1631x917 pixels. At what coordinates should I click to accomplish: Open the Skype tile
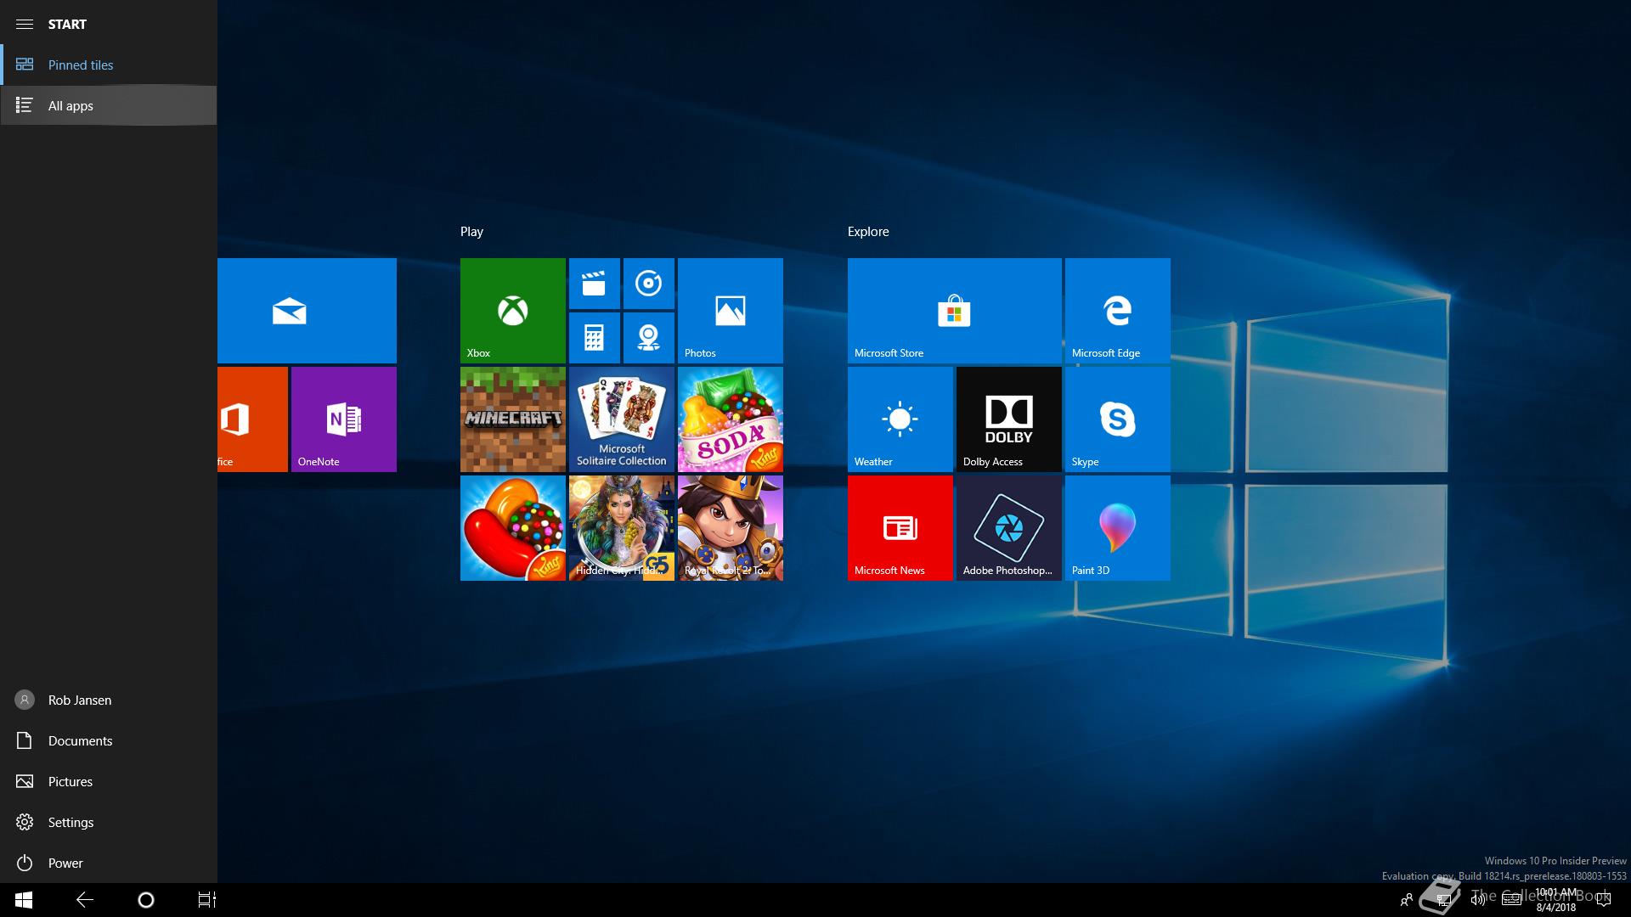pos(1117,419)
